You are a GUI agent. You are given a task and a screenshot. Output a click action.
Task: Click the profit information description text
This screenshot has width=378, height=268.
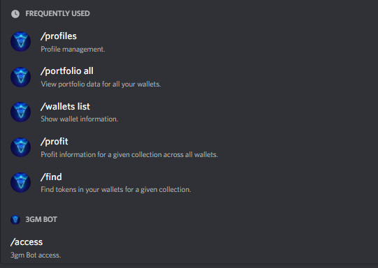[129, 154]
